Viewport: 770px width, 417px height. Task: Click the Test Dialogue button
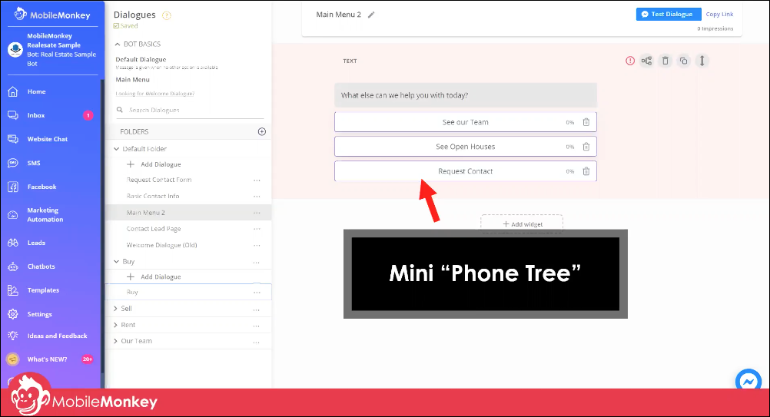(x=669, y=15)
